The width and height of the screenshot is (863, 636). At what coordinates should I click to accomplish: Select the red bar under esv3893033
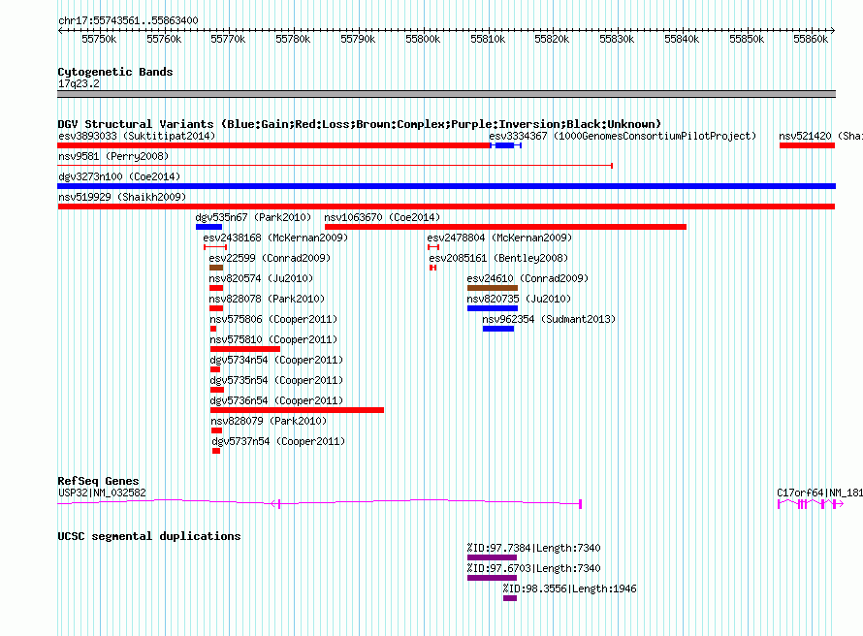(x=273, y=145)
